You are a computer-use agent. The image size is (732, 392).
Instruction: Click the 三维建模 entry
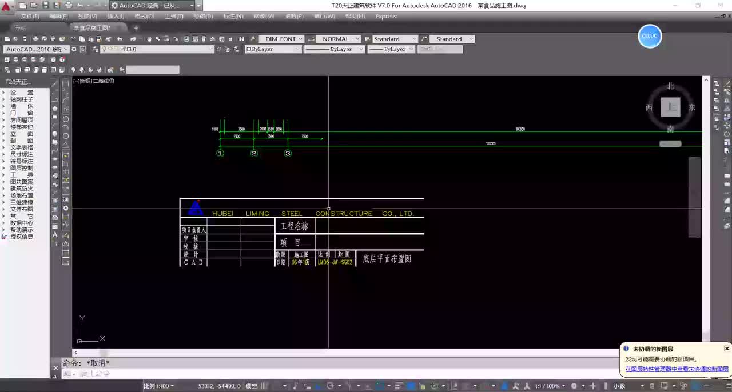pyautogui.click(x=22, y=202)
